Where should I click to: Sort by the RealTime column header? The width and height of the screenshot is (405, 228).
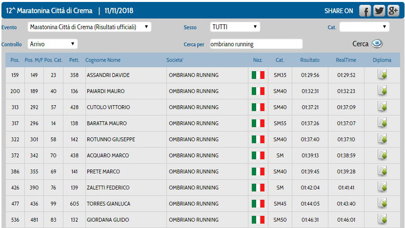[346, 60]
